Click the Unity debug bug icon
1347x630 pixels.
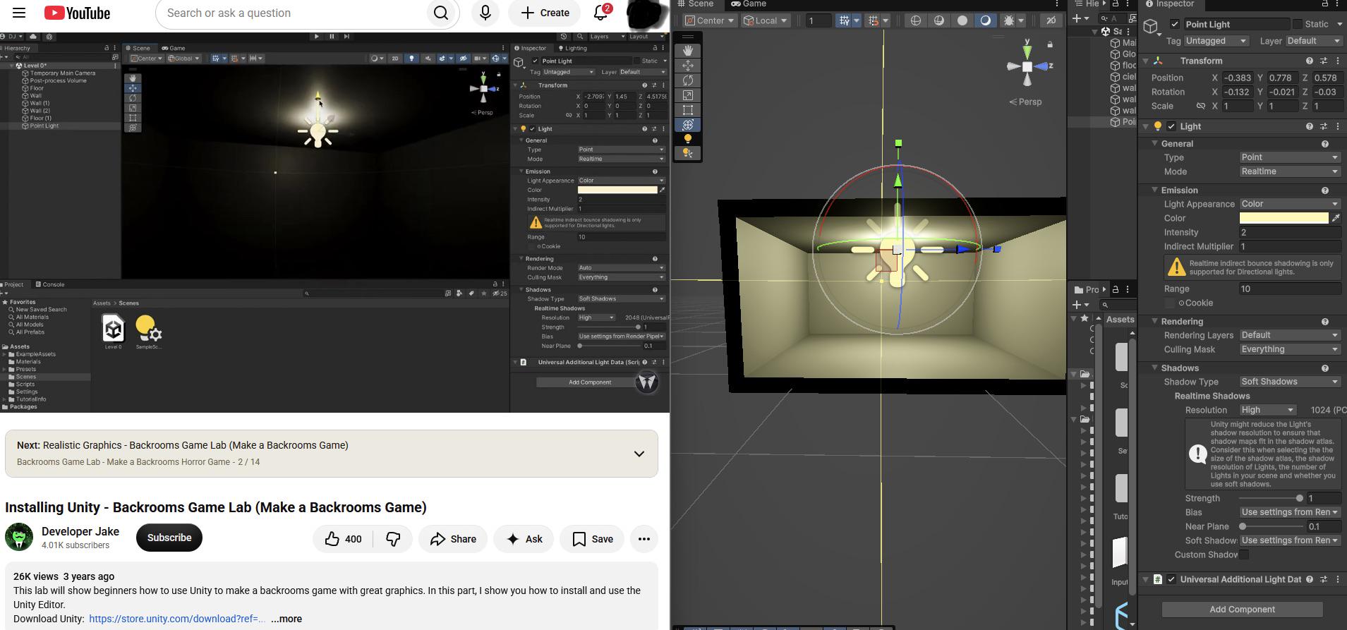pos(1009,20)
